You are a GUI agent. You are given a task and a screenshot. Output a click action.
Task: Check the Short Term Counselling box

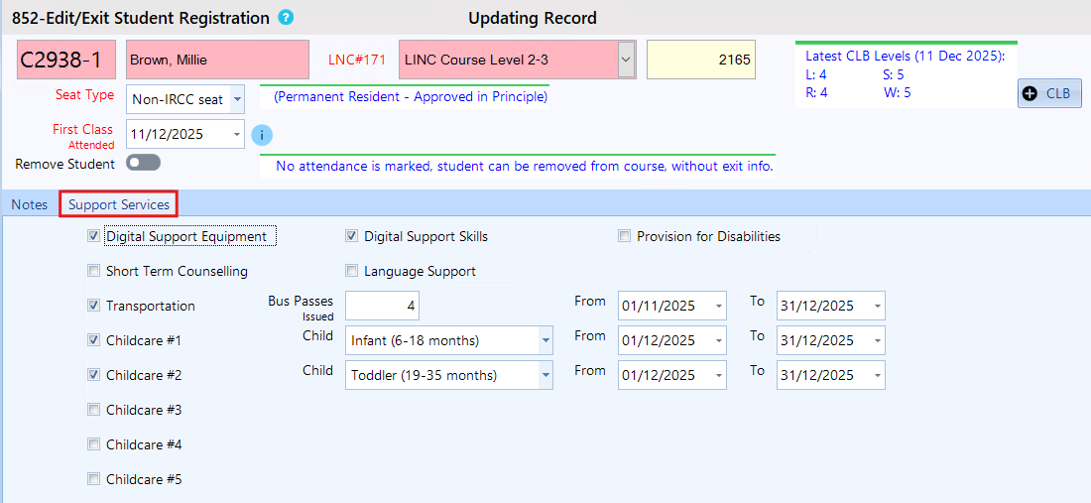[x=93, y=271]
